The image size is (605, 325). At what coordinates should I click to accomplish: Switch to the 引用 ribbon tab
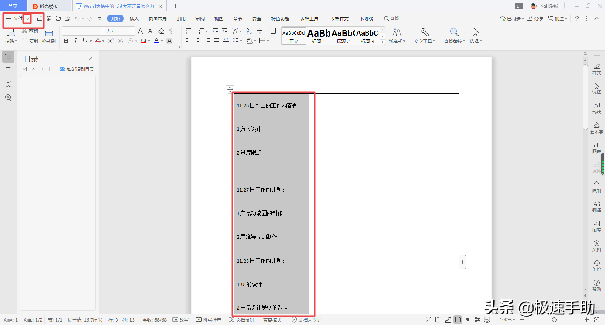[181, 19]
